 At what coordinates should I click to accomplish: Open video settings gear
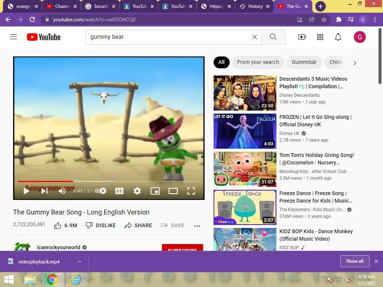click(137, 191)
